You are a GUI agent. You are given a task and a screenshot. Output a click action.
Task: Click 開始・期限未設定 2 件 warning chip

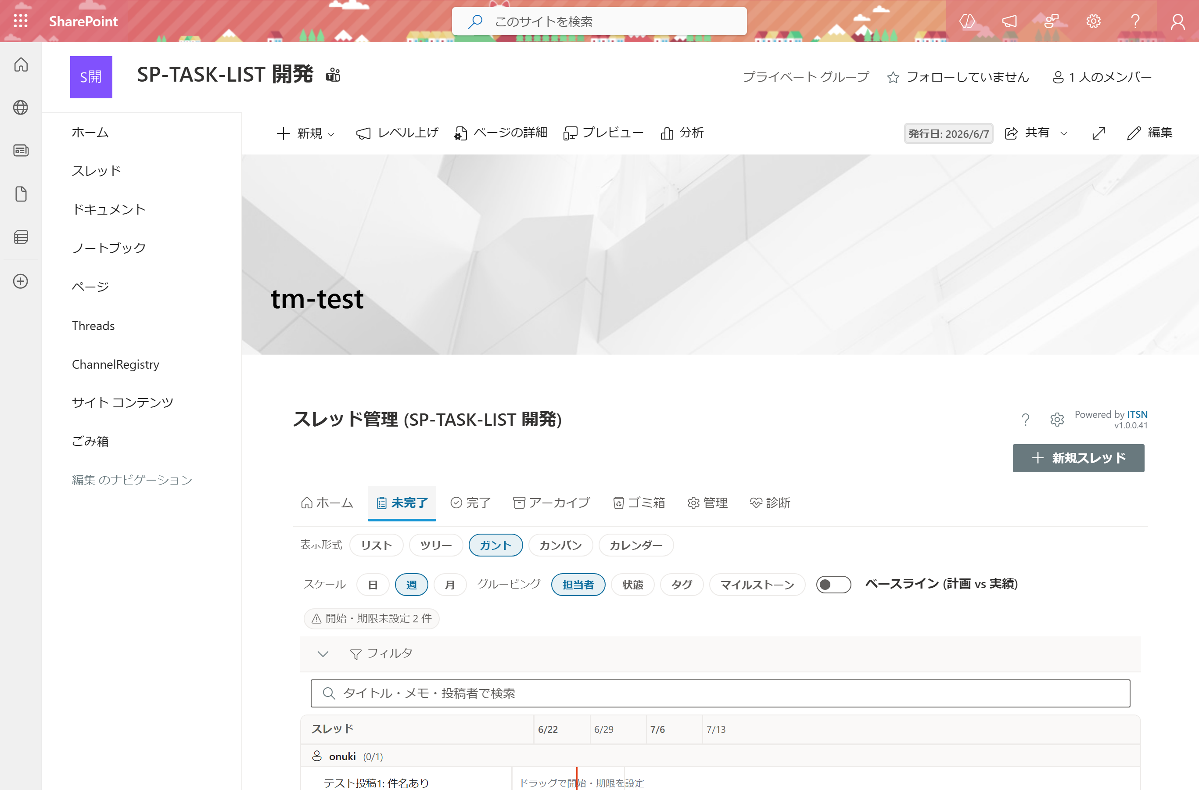click(x=371, y=618)
